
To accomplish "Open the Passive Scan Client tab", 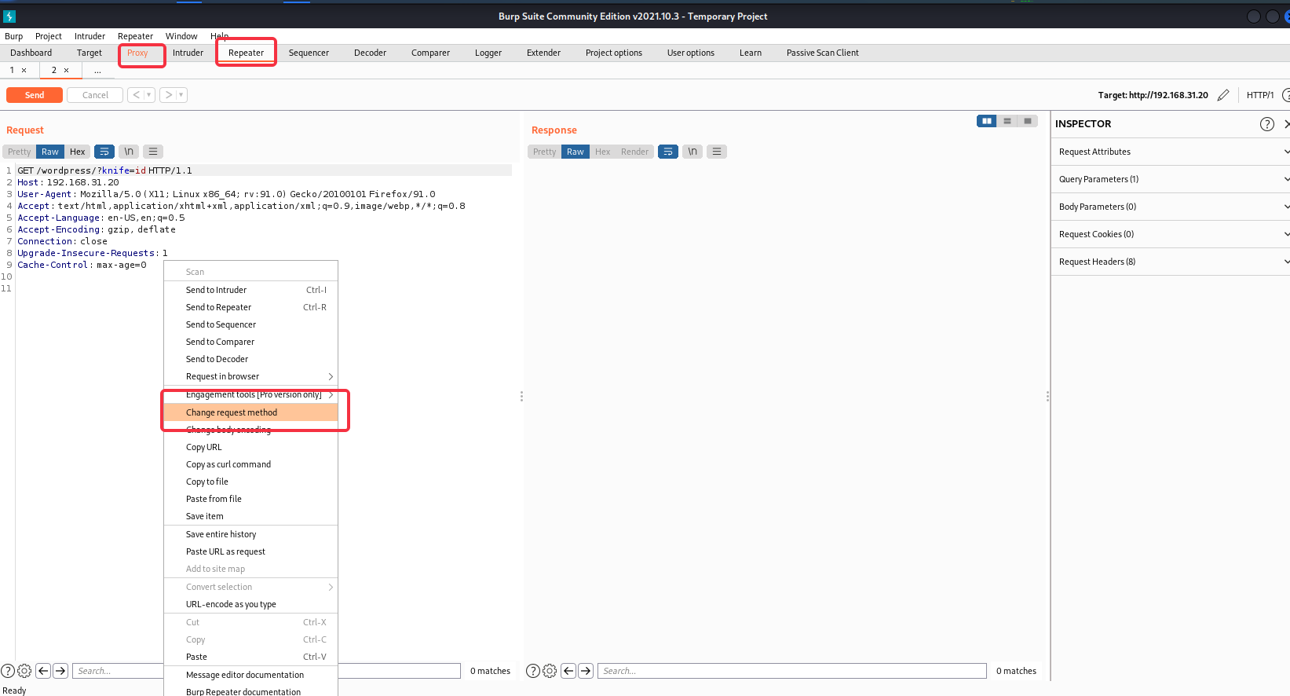I will click(822, 53).
